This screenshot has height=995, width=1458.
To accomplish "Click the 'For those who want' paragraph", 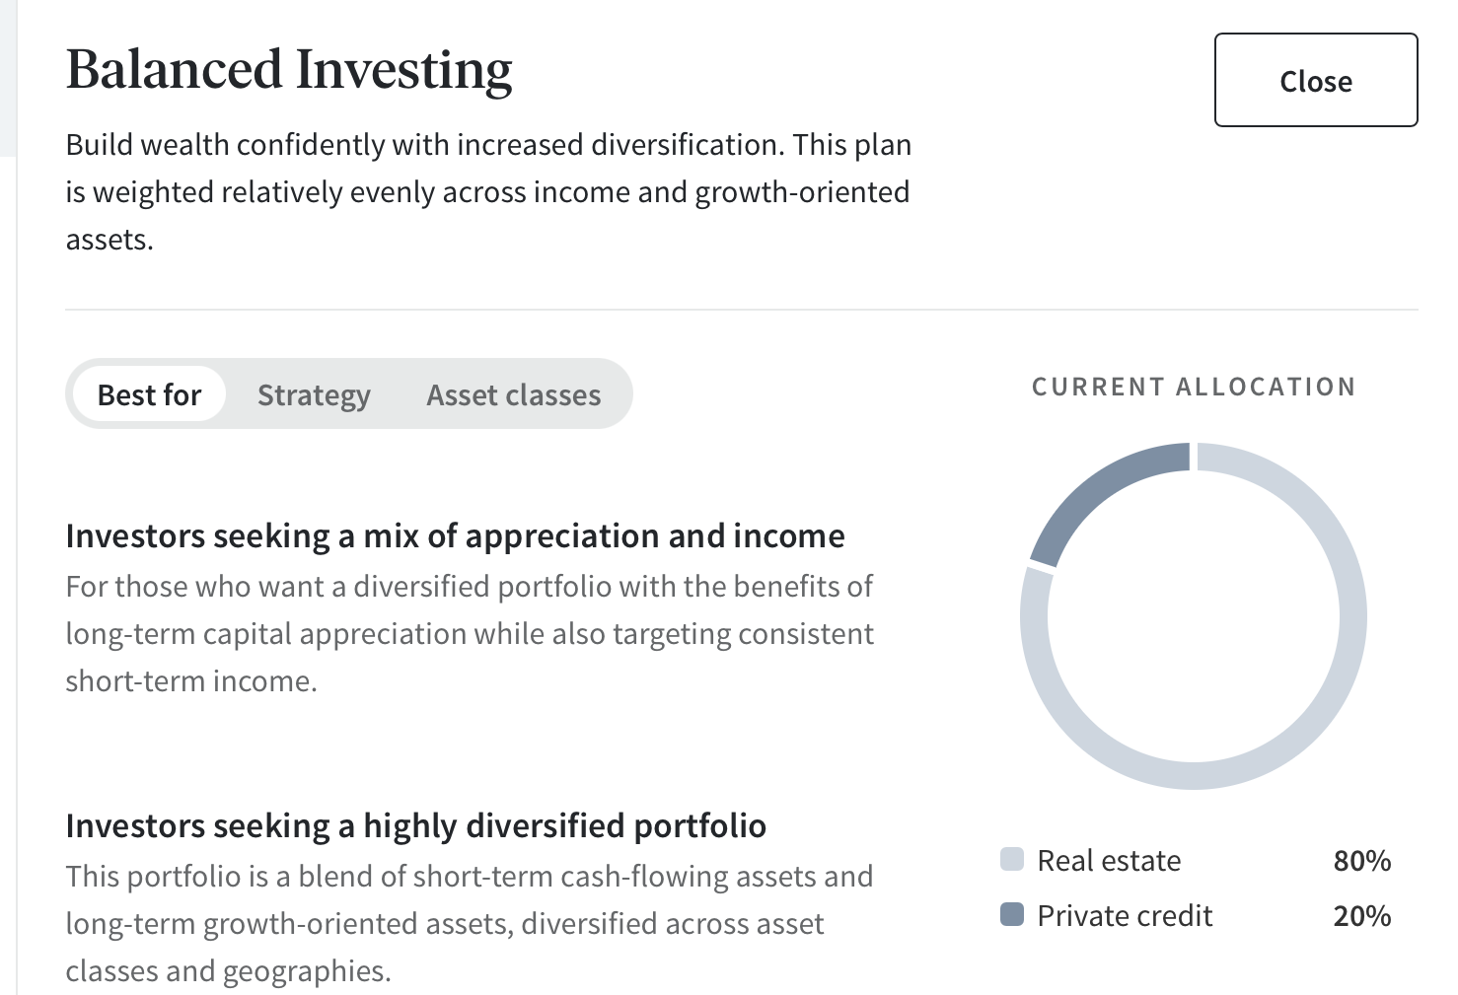I will coord(470,633).
